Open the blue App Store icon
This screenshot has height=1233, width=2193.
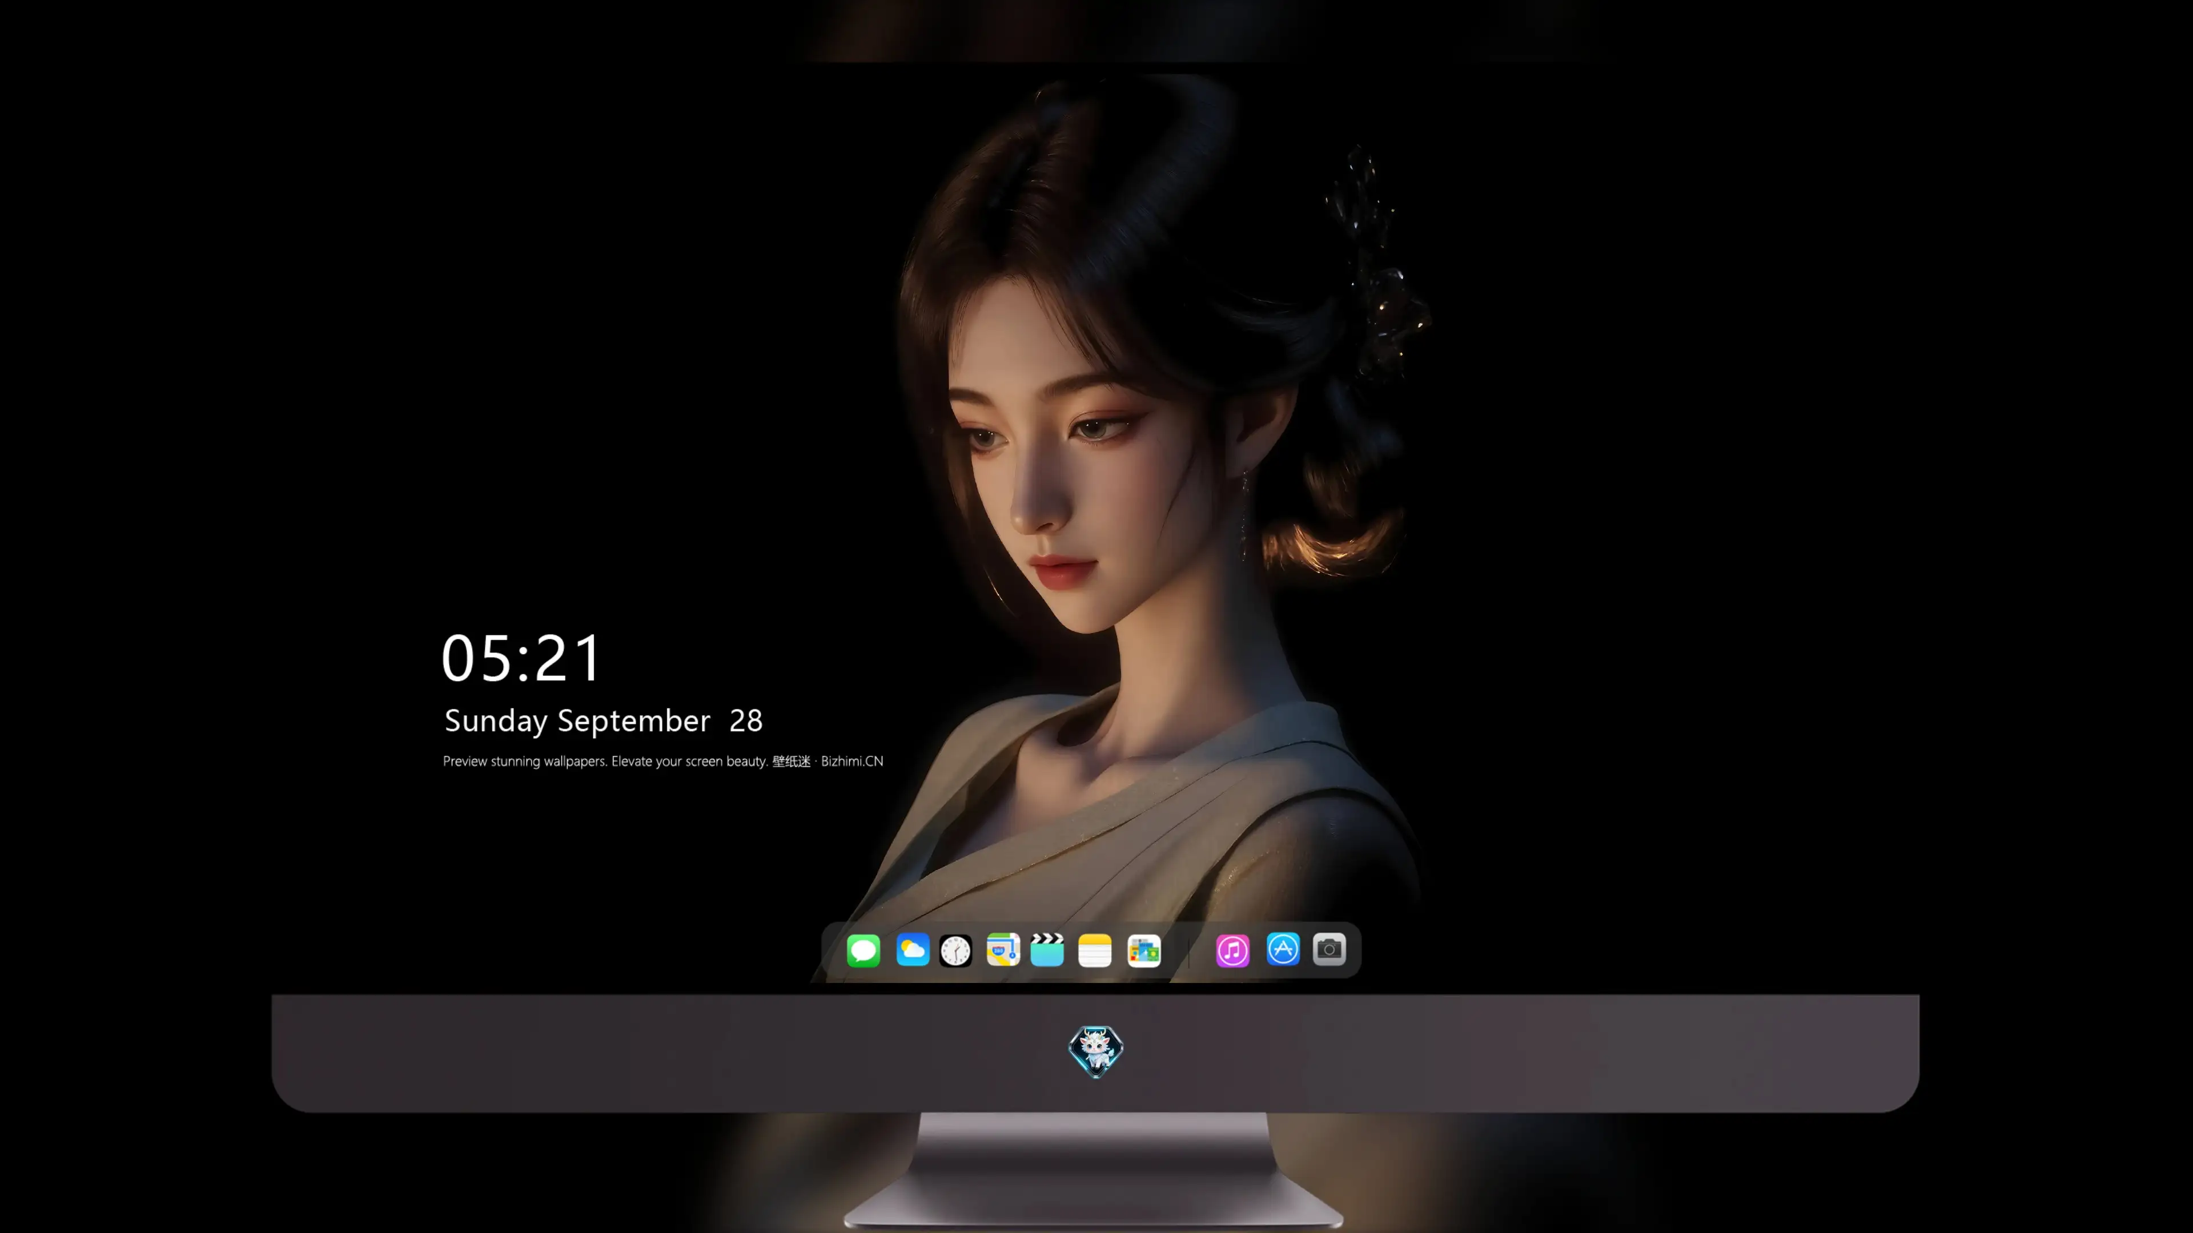click(1283, 949)
